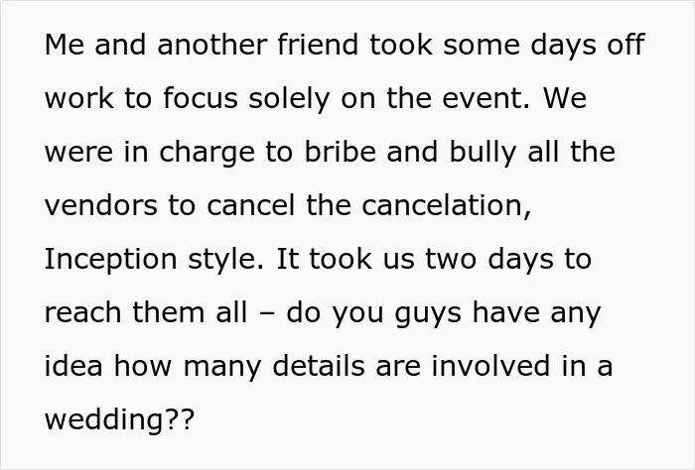Screen dimensions: 695x470
Task: Click the word 'charge' in the paragraph
Action: pos(207,154)
